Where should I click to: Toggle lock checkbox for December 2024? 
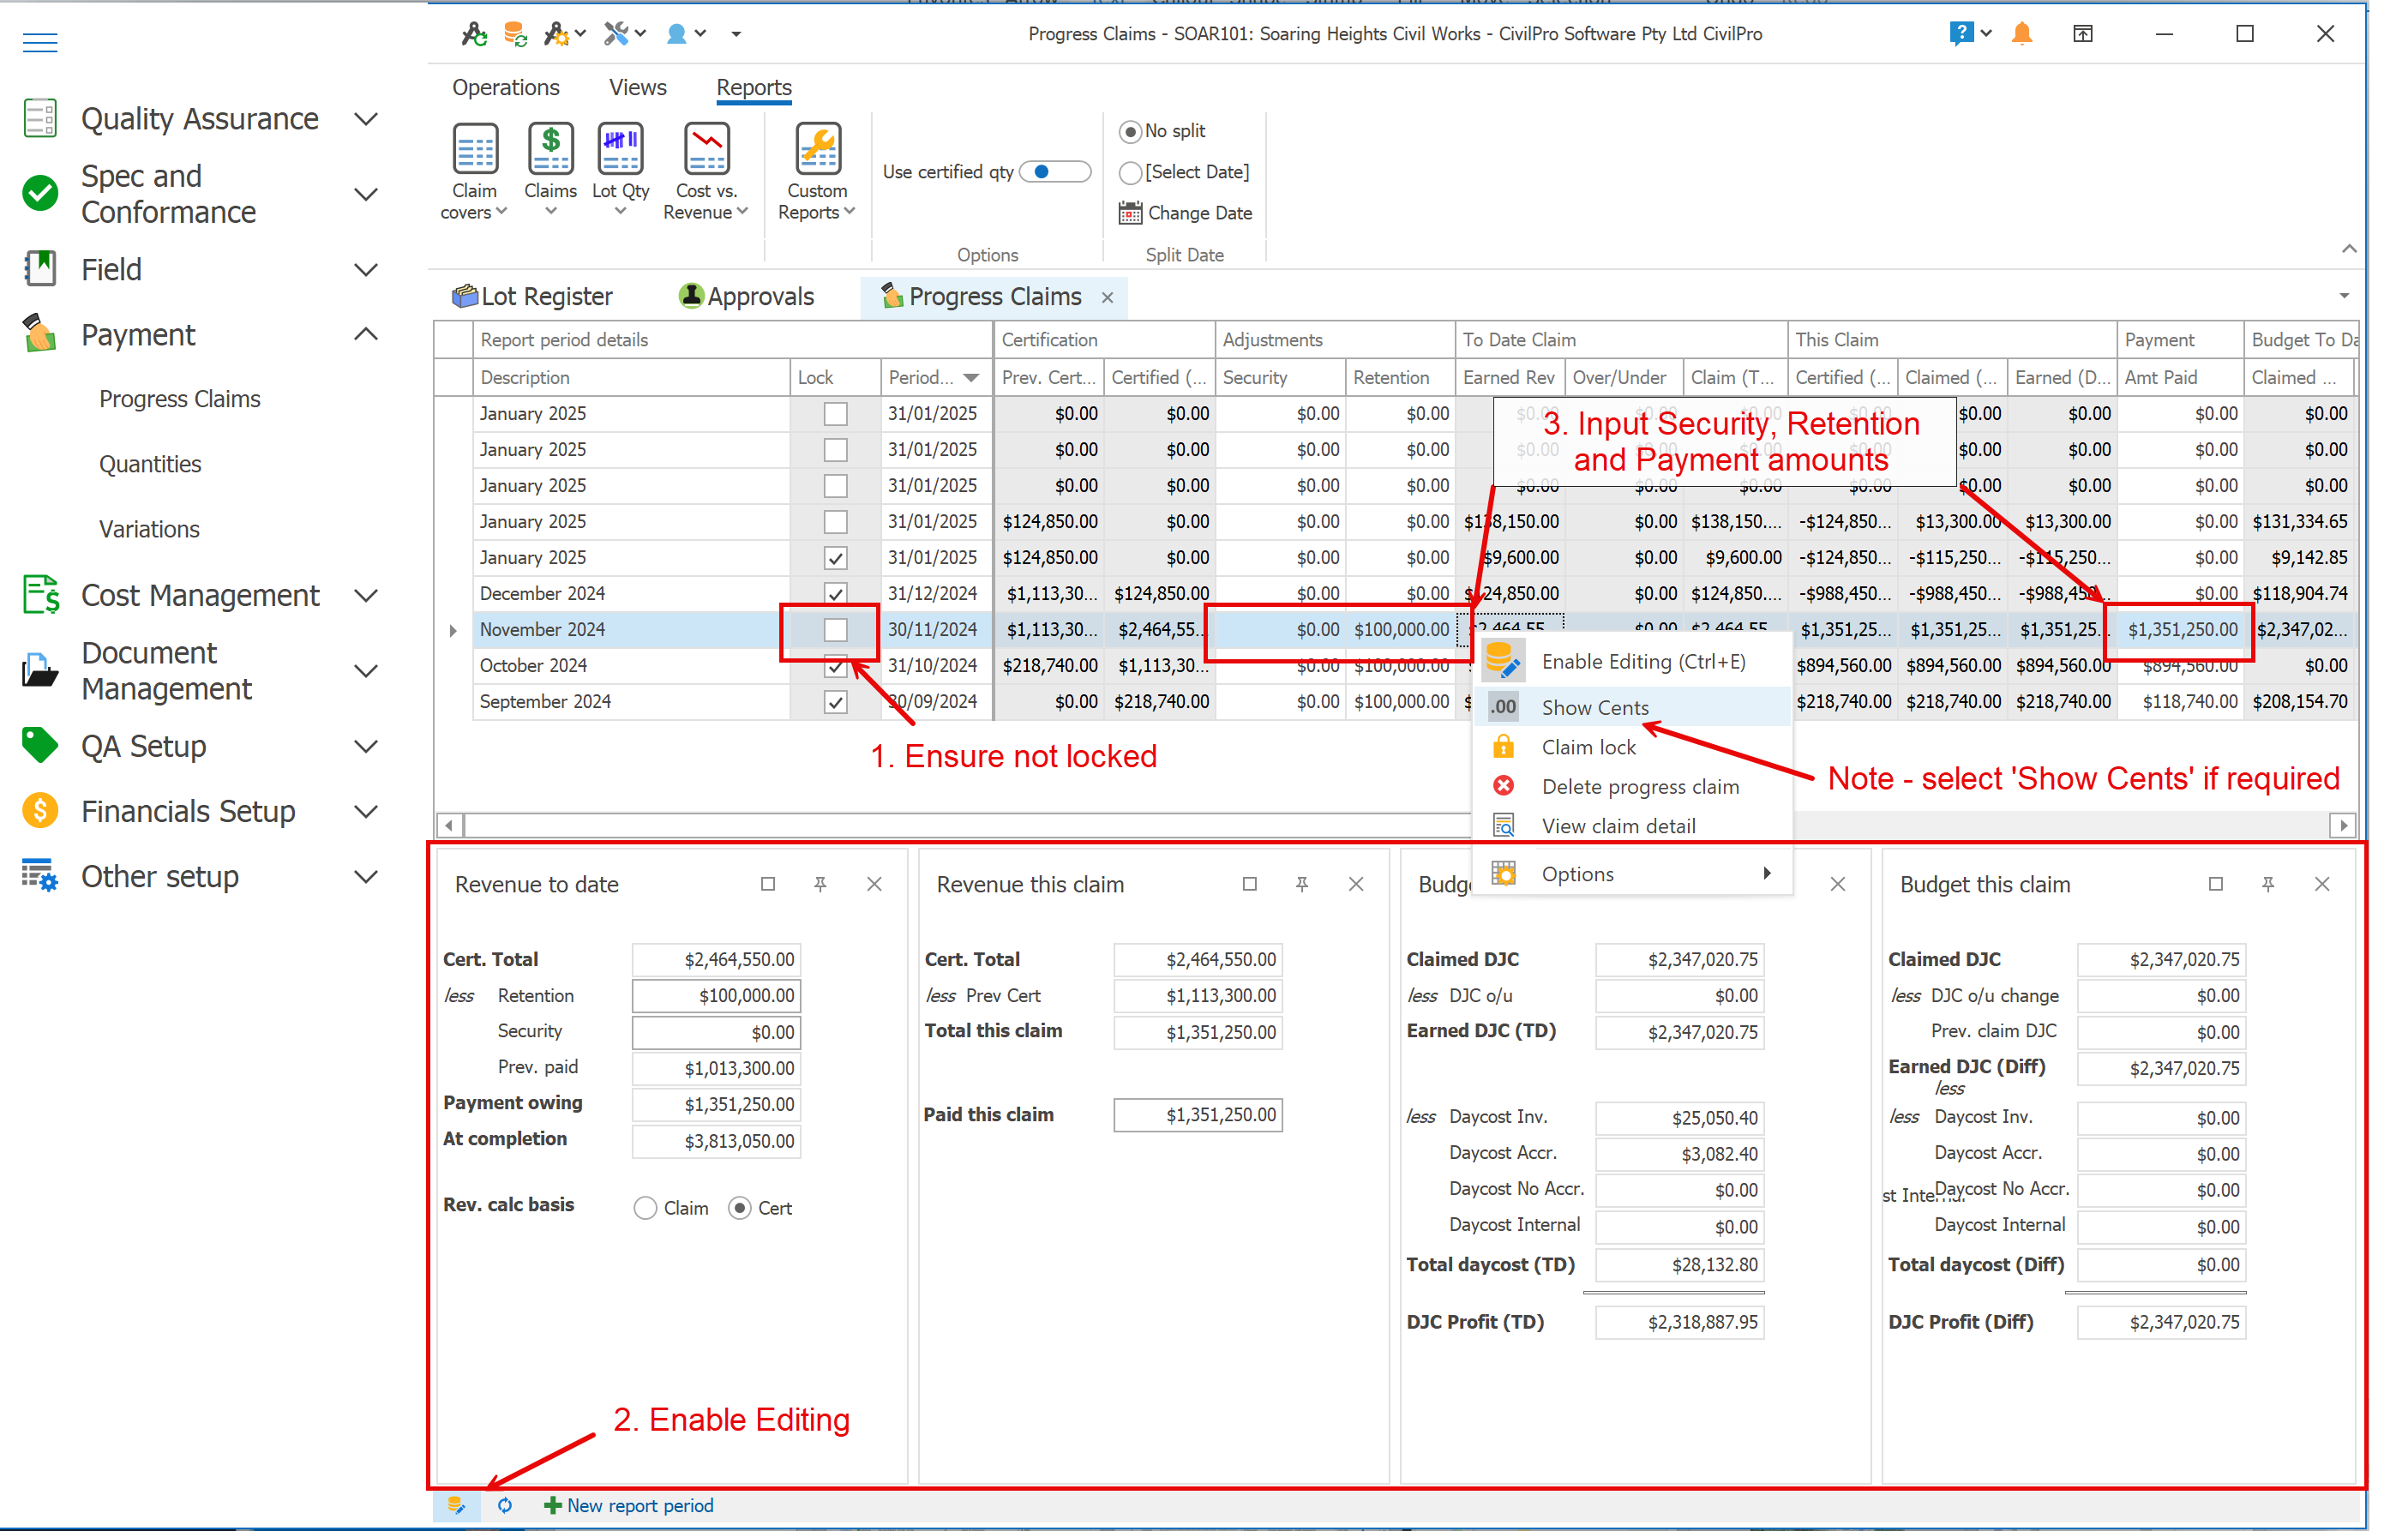point(835,593)
